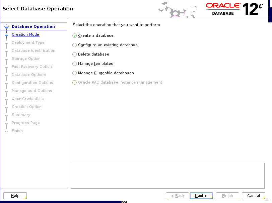The image size is (272, 203).
Task: Click the Database Operation step bullet icon
Action: pos(6,27)
